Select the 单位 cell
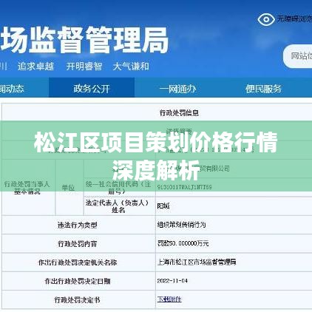The width and height of the screenshot is (312, 312). click(x=68, y=188)
